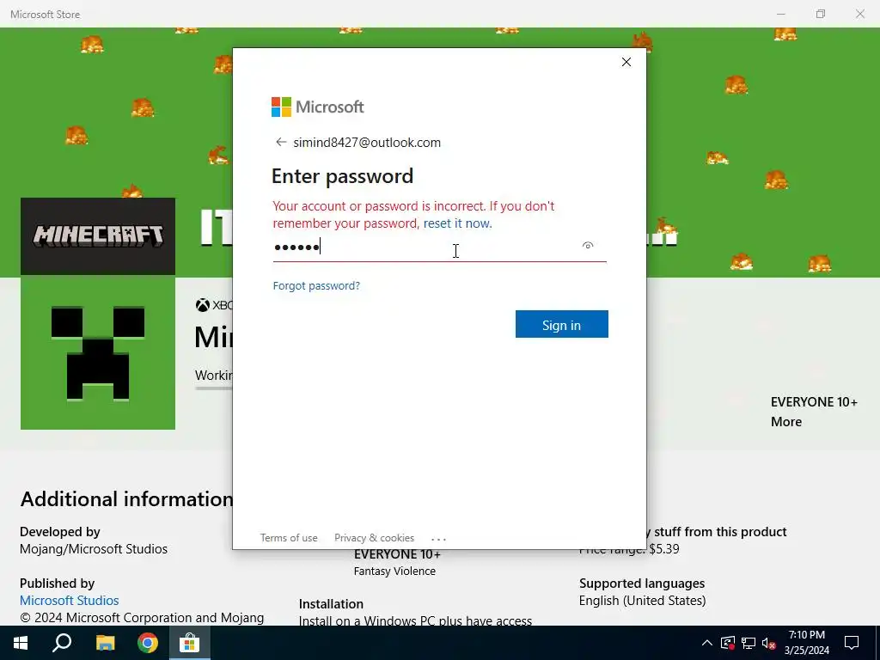Screen dimensions: 880x660
Task: Click 'Mojang/Microsoft Studios' developer text
Action: coord(93,549)
